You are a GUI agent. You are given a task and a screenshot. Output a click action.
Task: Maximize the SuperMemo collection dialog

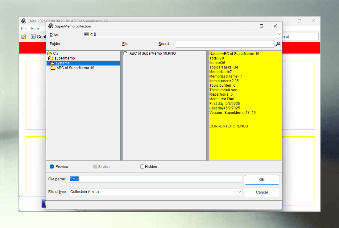click(261, 26)
